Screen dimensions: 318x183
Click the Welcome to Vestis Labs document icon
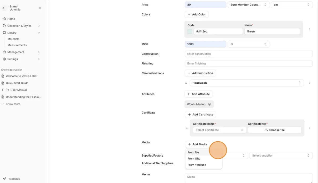point(3,76)
